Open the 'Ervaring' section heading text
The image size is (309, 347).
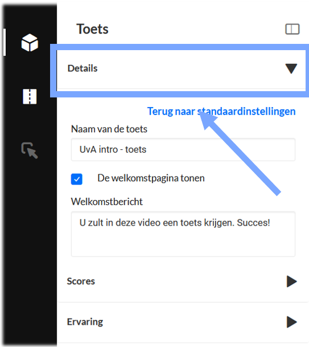pos(85,322)
